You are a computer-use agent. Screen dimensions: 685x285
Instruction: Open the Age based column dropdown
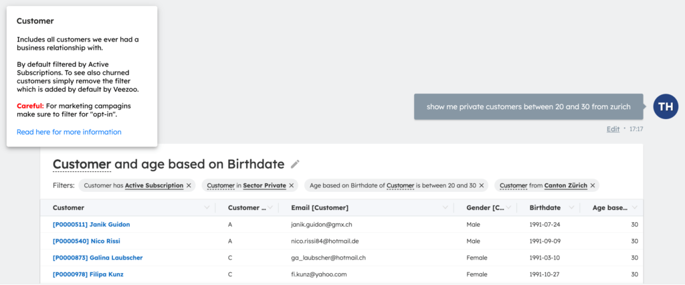point(634,208)
